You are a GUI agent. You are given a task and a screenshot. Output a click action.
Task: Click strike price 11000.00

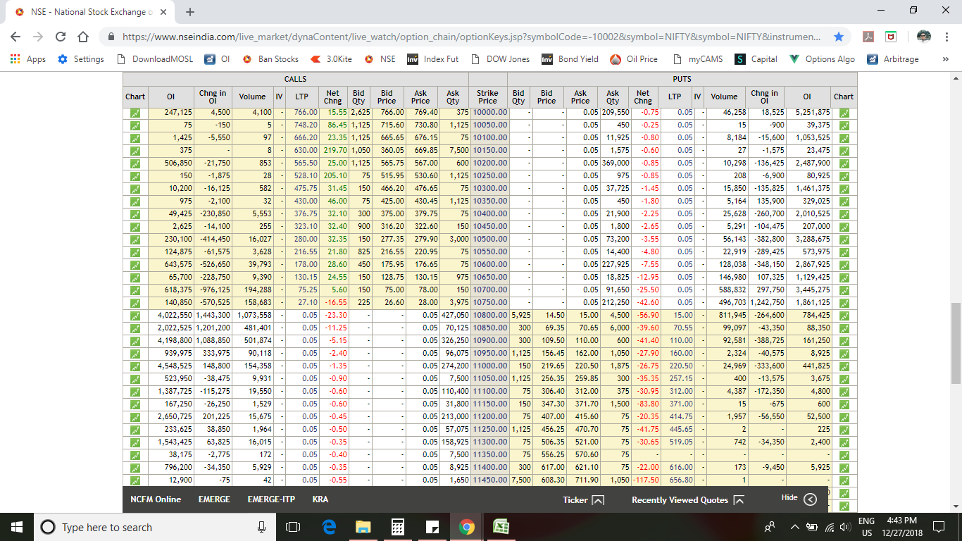tap(489, 366)
